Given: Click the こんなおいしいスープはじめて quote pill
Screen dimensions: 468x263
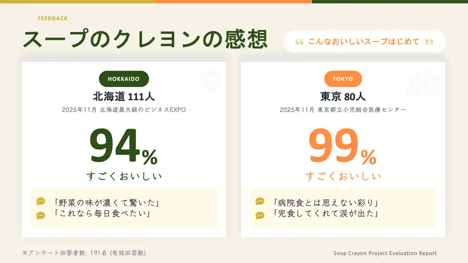Looking at the screenshot, I should coord(364,42).
